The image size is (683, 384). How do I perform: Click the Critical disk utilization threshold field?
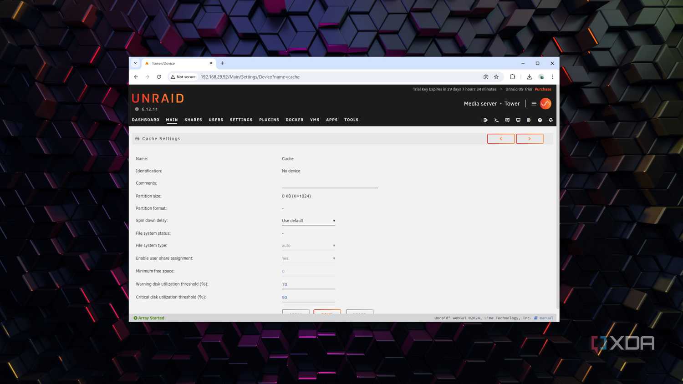(308, 298)
